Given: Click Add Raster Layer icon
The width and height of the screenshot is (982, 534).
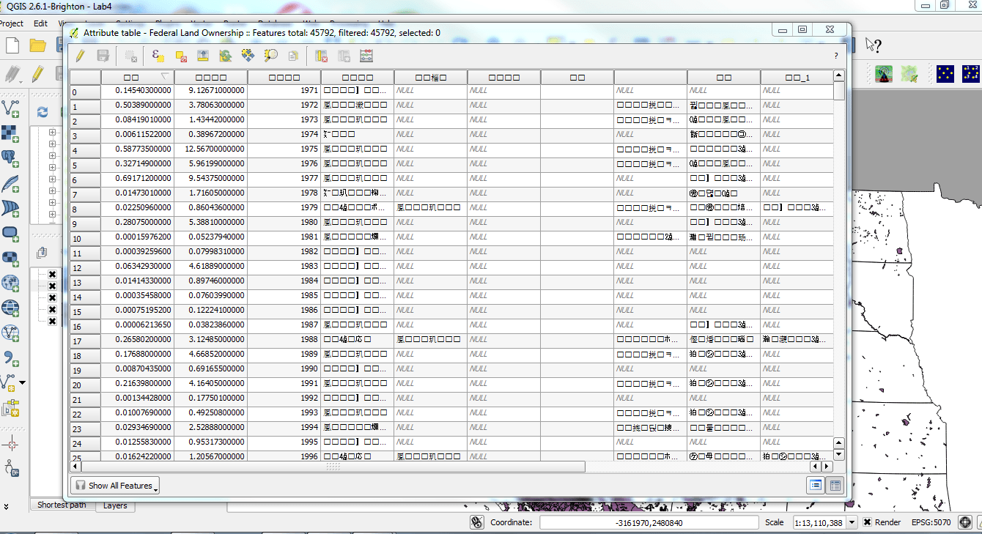Looking at the screenshot, I should [x=10, y=133].
